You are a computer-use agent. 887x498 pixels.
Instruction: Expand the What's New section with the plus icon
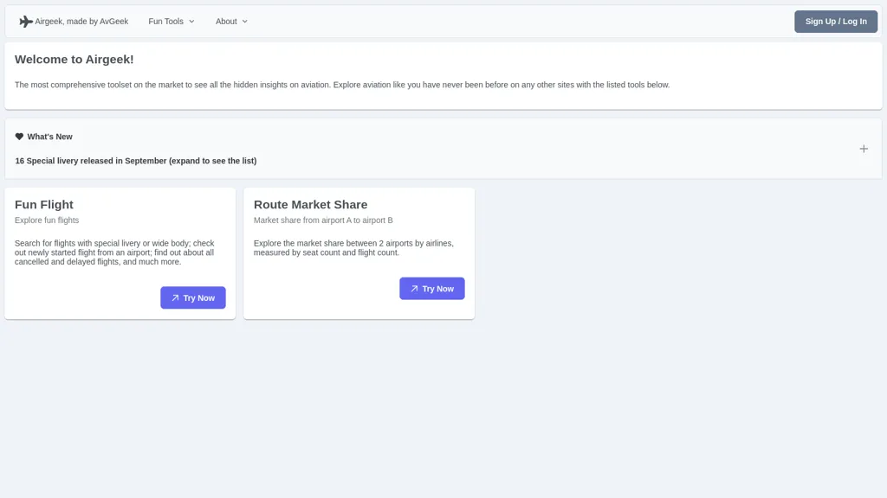tap(863, 149)
